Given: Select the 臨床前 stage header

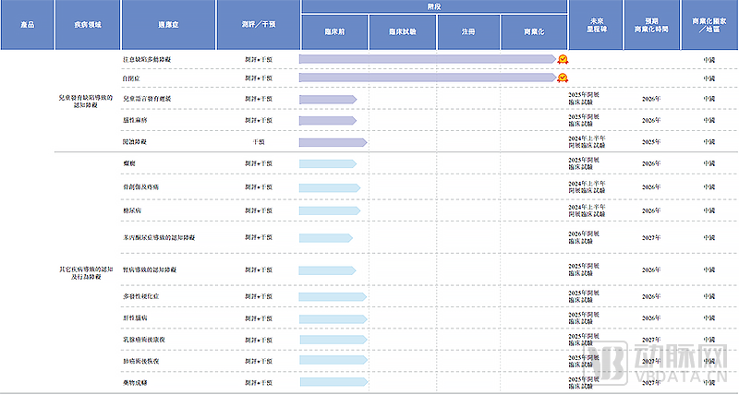Looking at the screenshot, I should pyautogui.click(x=333, y=31).
